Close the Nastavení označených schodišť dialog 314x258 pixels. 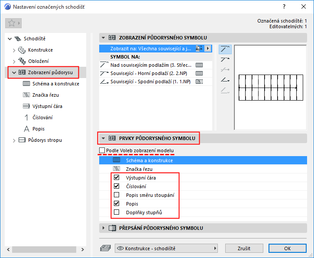(x=303, y=7)
